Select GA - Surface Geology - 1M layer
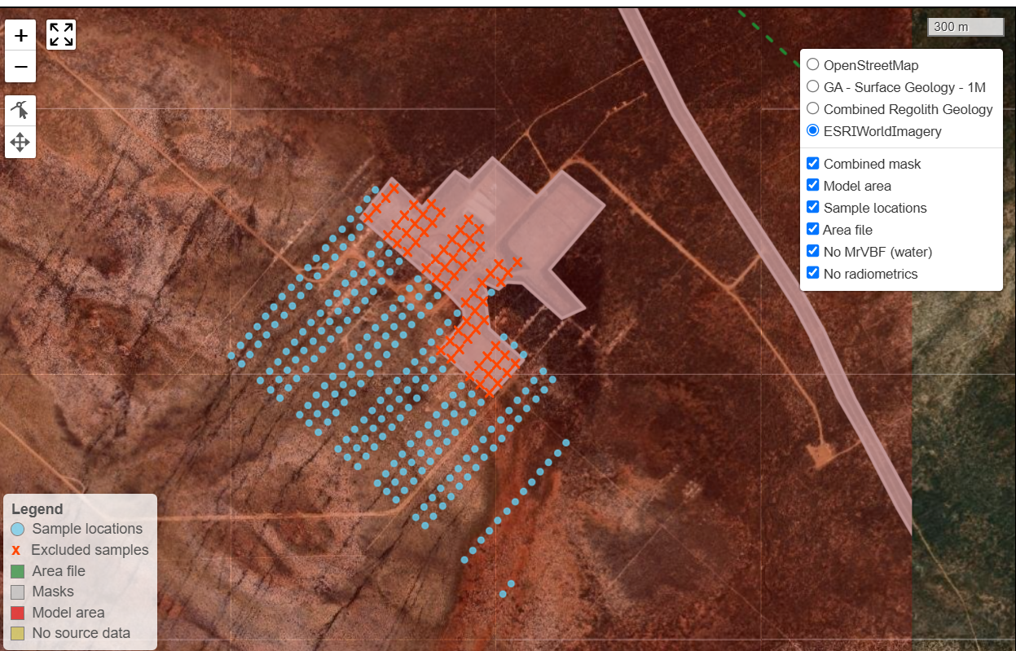The image size is (1016, 651). 812,86
